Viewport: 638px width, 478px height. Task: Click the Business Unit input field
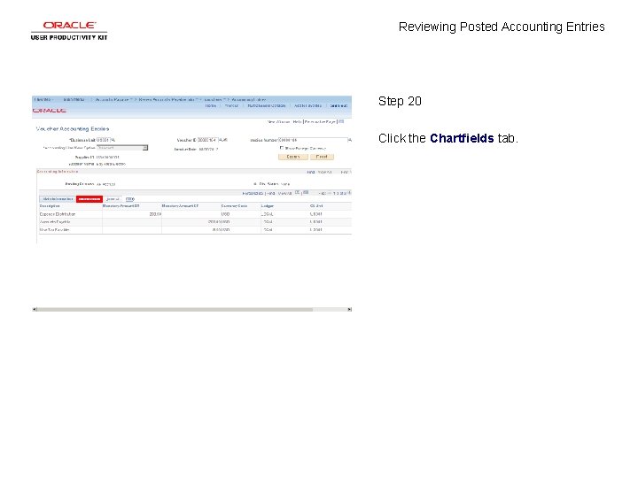(x=103, y=140)
